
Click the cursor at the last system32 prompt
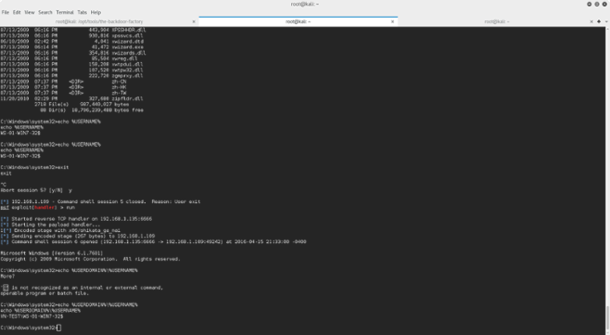click(58, 328)
